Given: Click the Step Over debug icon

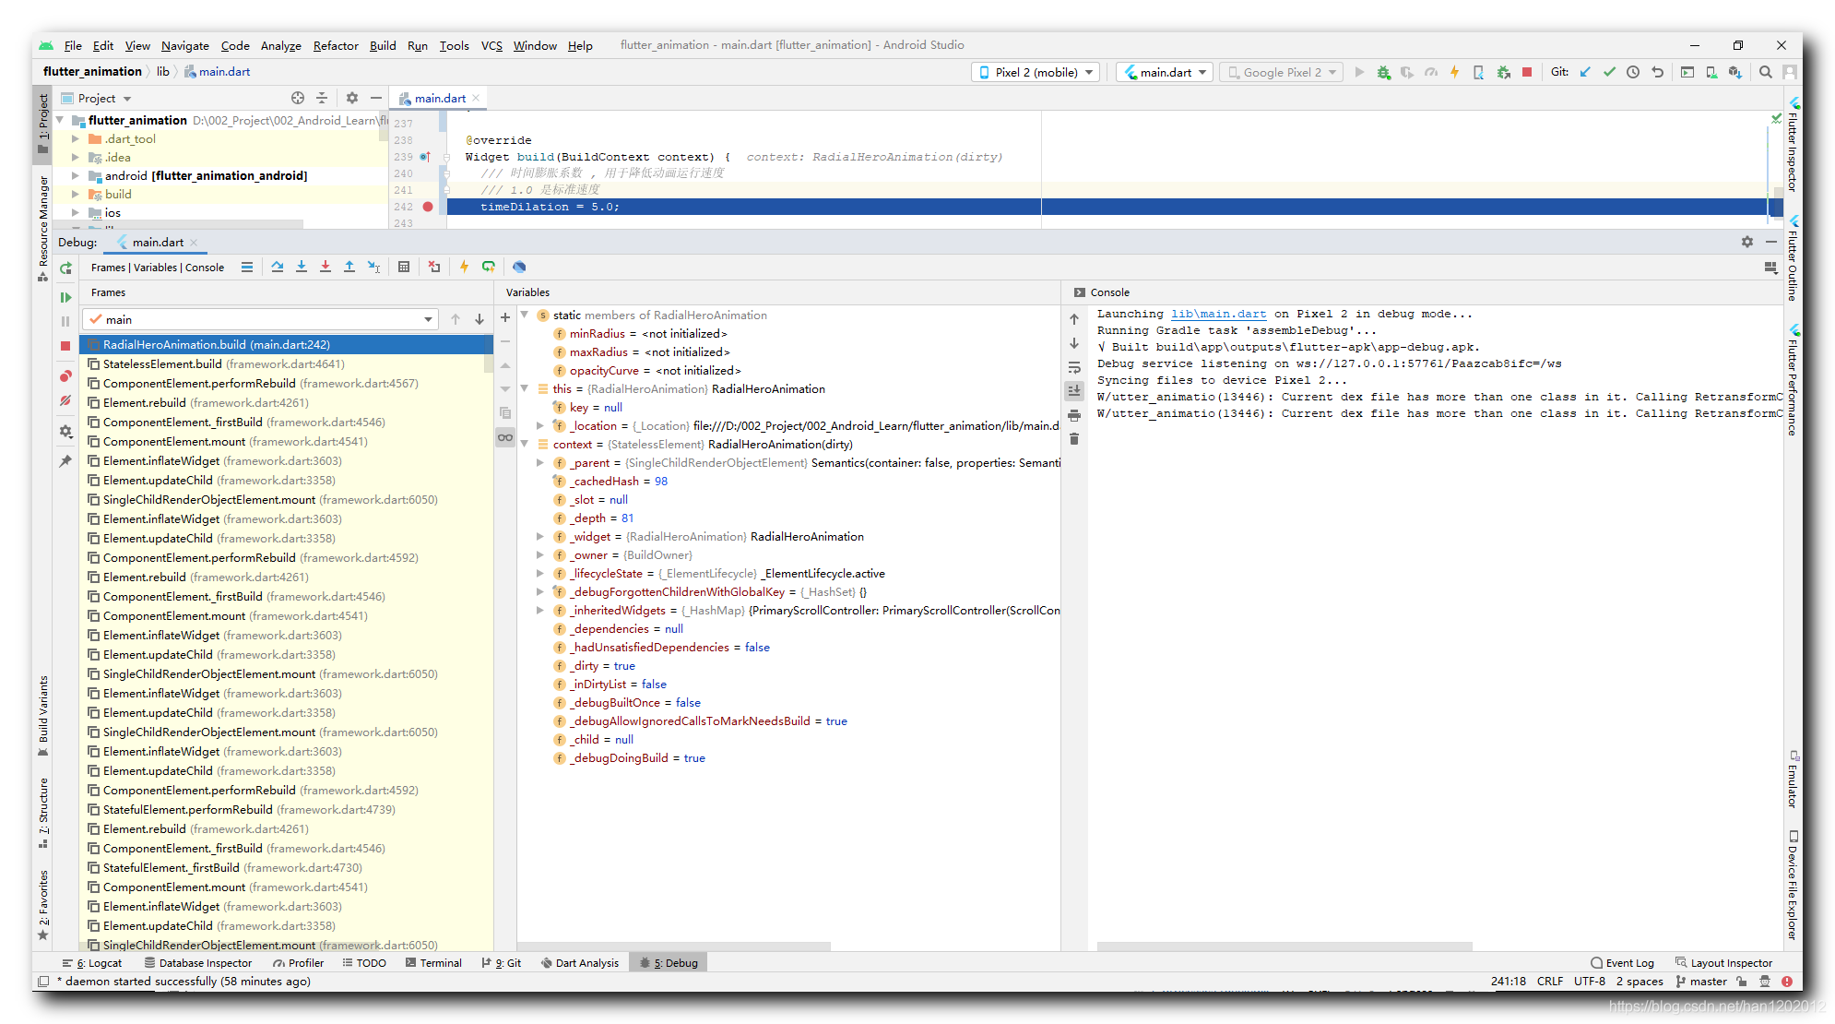Looking at the screenshot, I should tap(278, 267).
